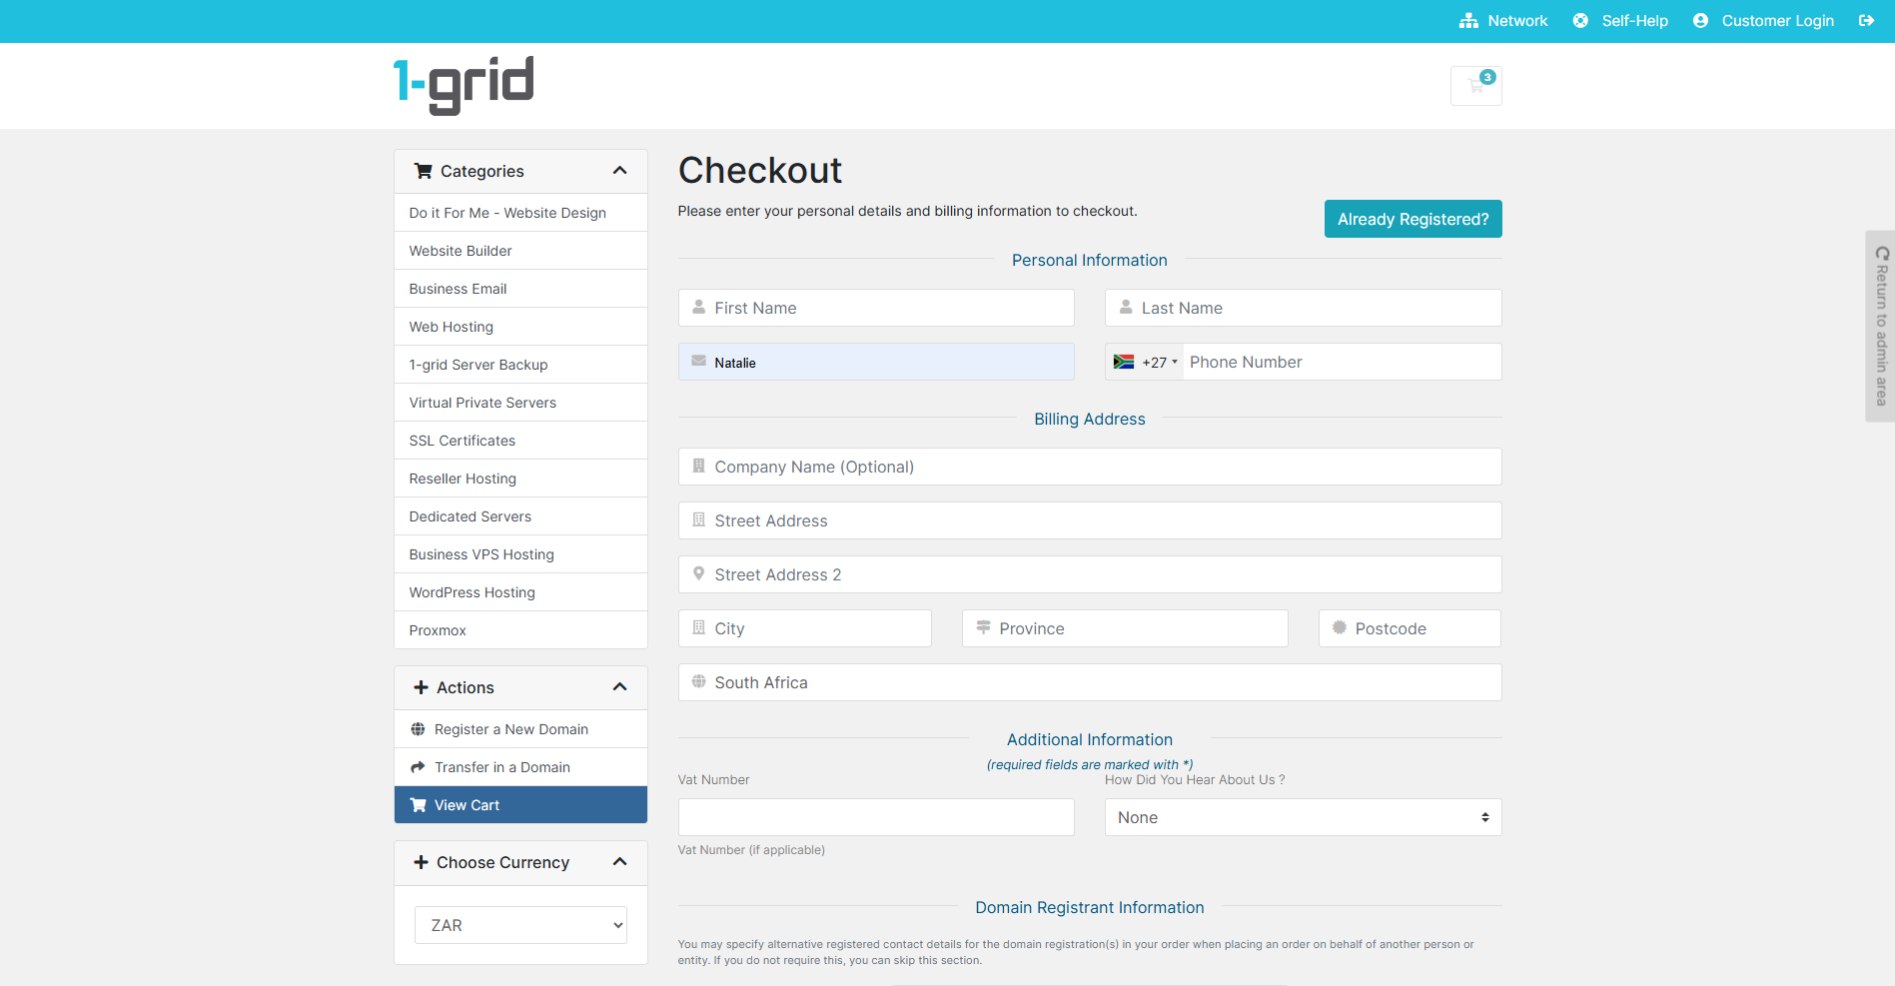Open the How Did You Hear About Us dropdown
1895x986 pixels.
1303,817
